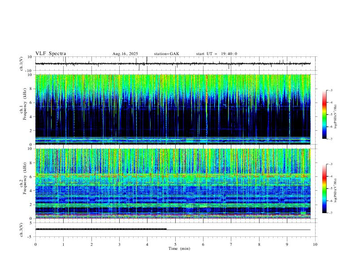Viewport: 355px width, 274px height.
Task: Click the ch.2 spectrogram color scale bar
Action: point(324,188)
